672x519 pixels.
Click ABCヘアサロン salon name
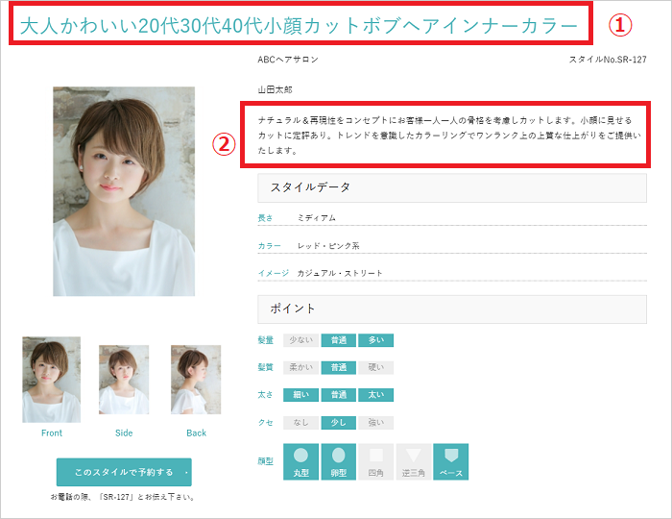coord(288,60)
